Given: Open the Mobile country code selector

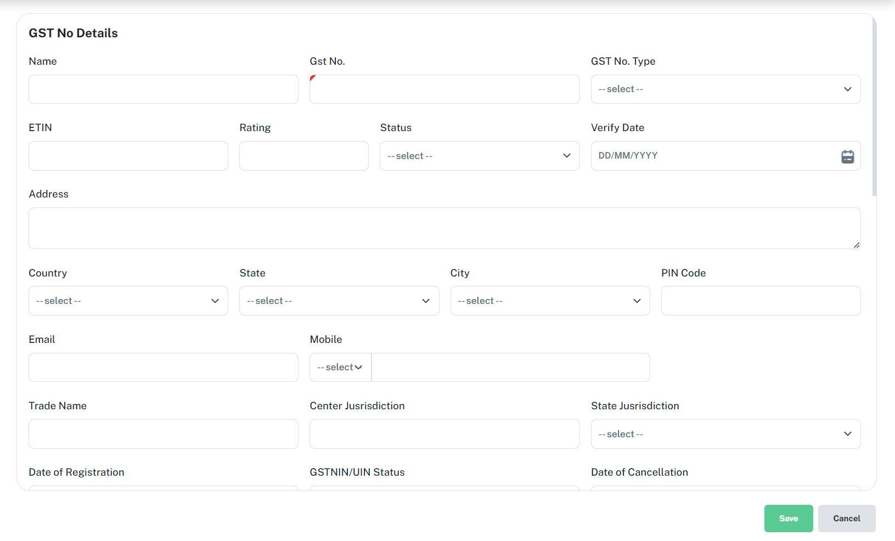Looking at the screenshot, I should (340, 368).
